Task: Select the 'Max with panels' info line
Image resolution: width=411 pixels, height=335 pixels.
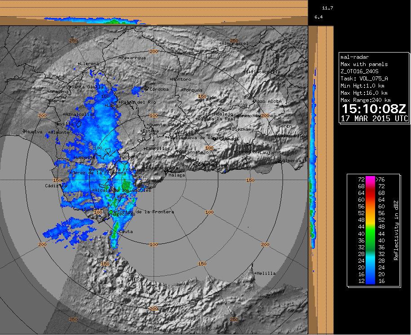Action: point(364,64)
